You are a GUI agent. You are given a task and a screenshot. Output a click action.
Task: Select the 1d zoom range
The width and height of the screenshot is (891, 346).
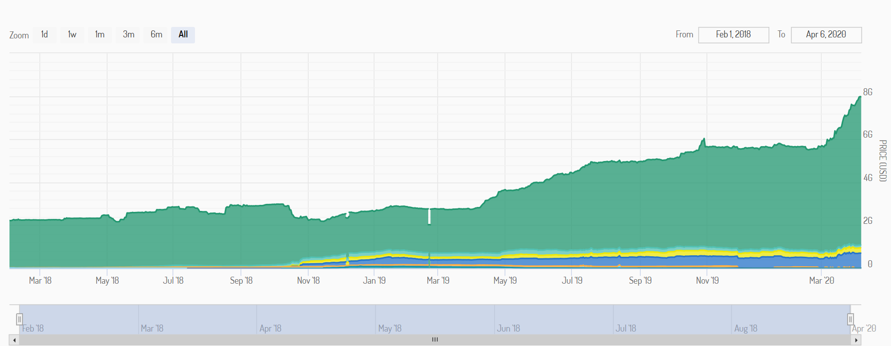pyautogui.click(x=44, y=34)
